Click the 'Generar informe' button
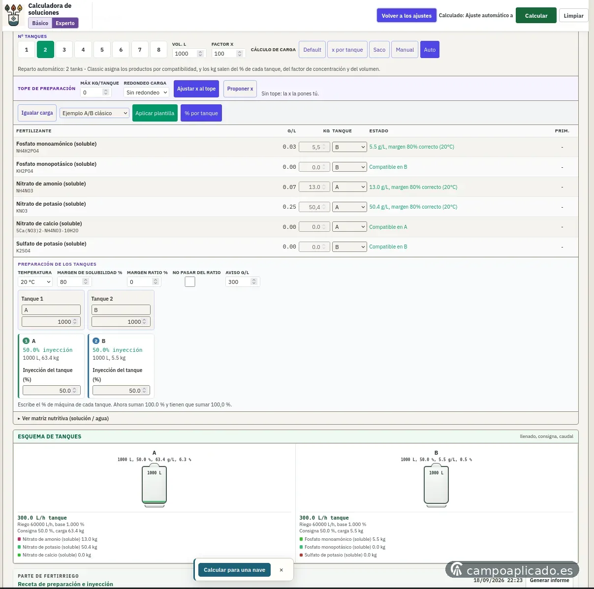The image size is (594, 589). 549,580
